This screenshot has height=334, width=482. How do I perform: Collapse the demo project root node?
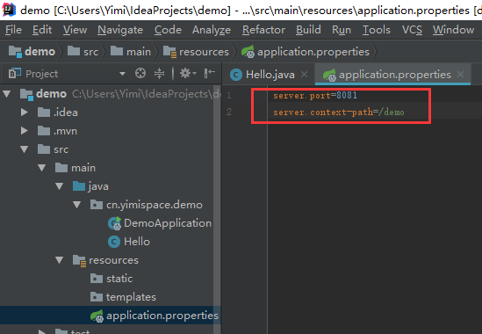click(7, 94)
